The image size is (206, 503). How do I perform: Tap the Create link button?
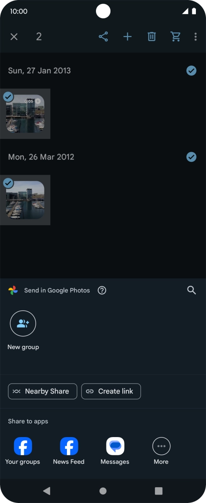tap(111, 391)
